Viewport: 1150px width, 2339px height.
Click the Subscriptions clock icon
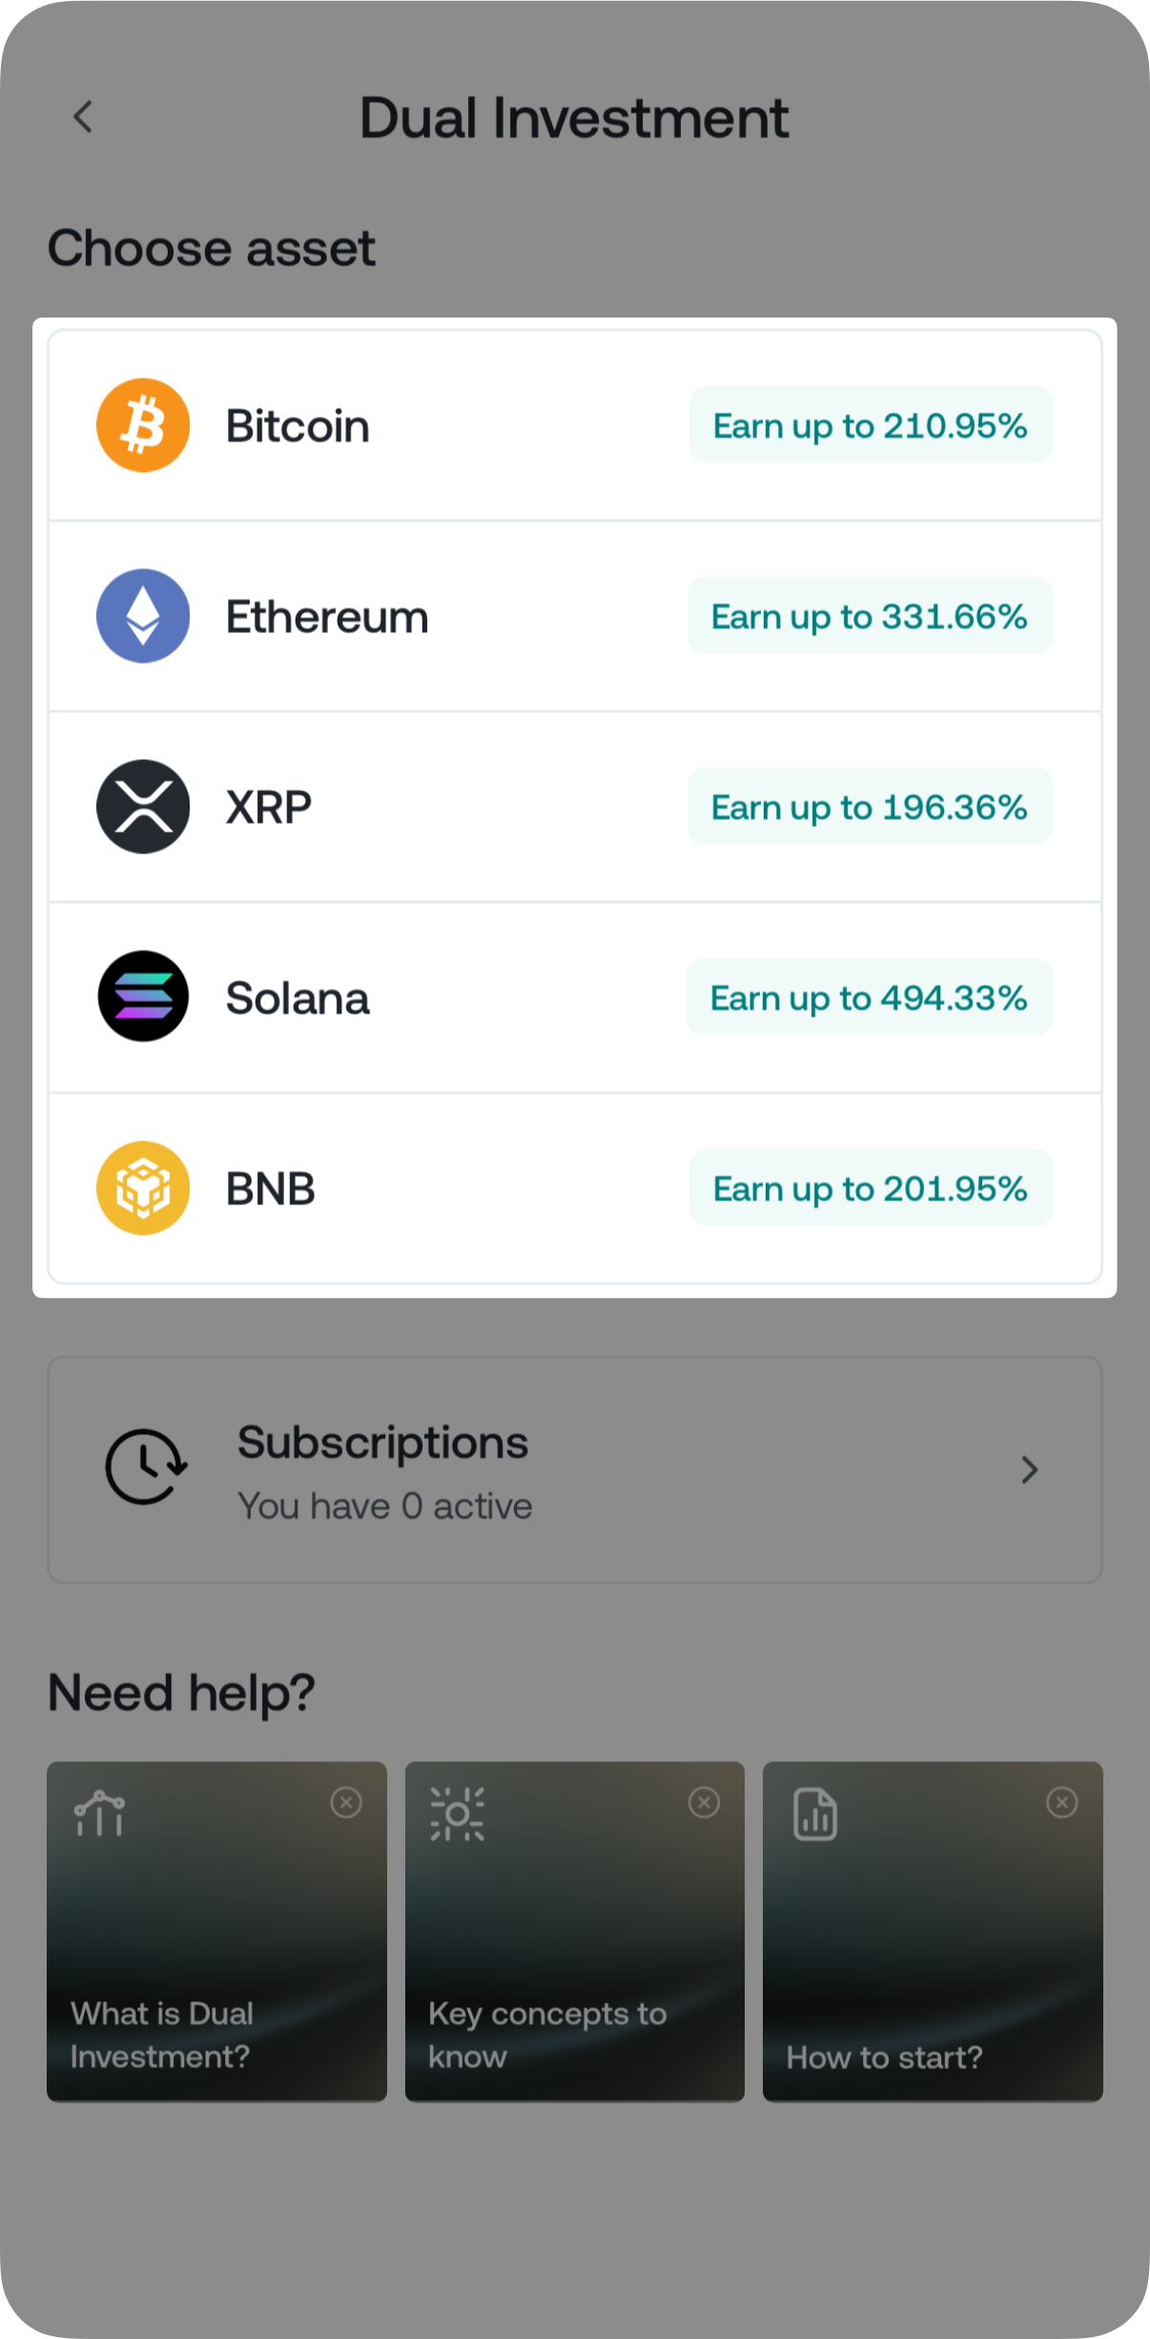pyautogui.click(x=145, y=1467)
